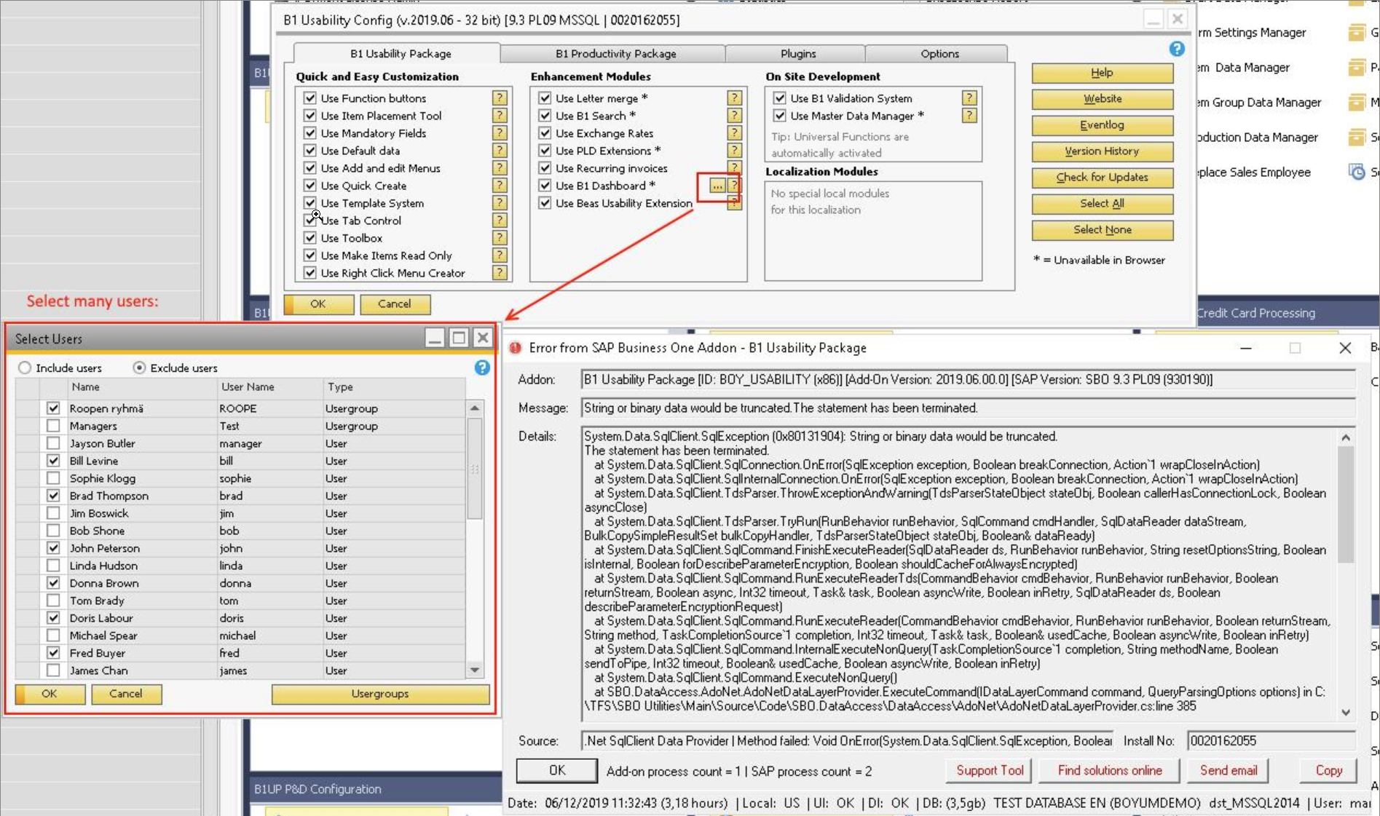The image size is (1380, 816).
Task: Open help for Use Default data
Action: click(x=500, y=150)
